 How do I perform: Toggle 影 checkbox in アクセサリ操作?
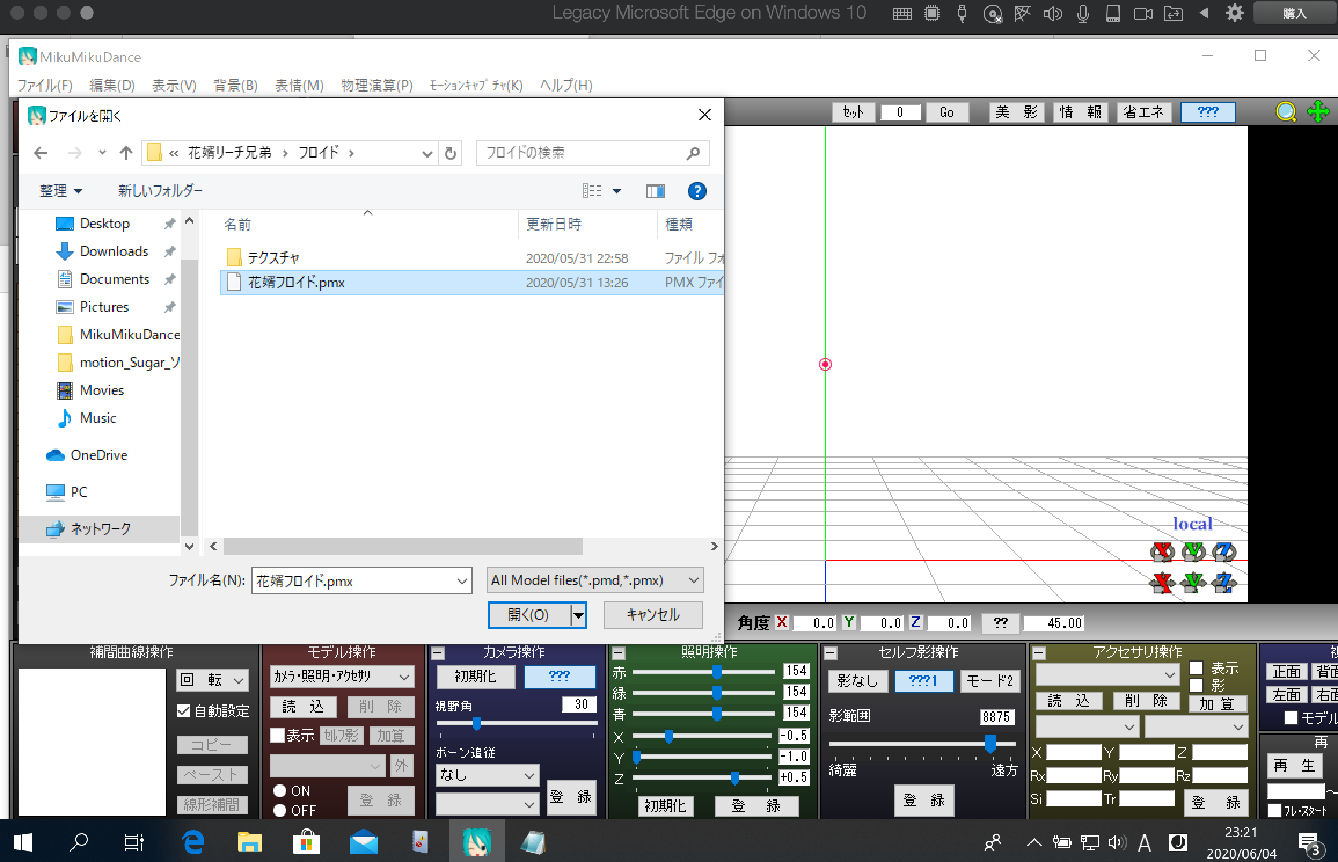pos(1196,685)
